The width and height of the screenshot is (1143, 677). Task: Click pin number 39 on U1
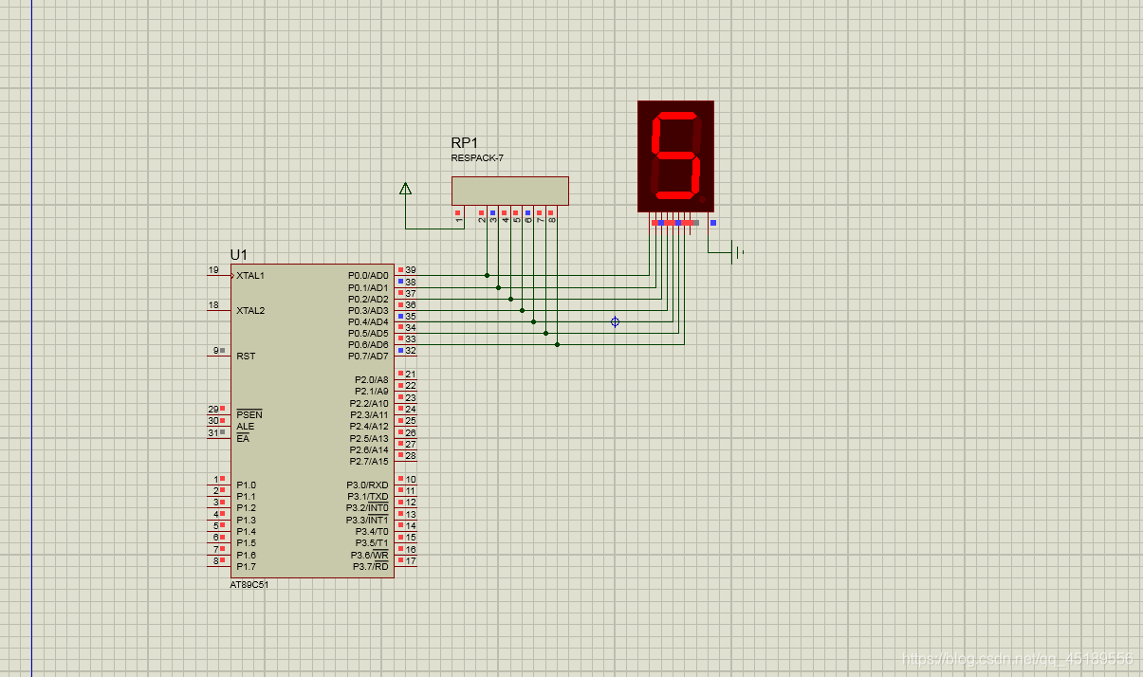pyautogui.click(x=411, y=270)
